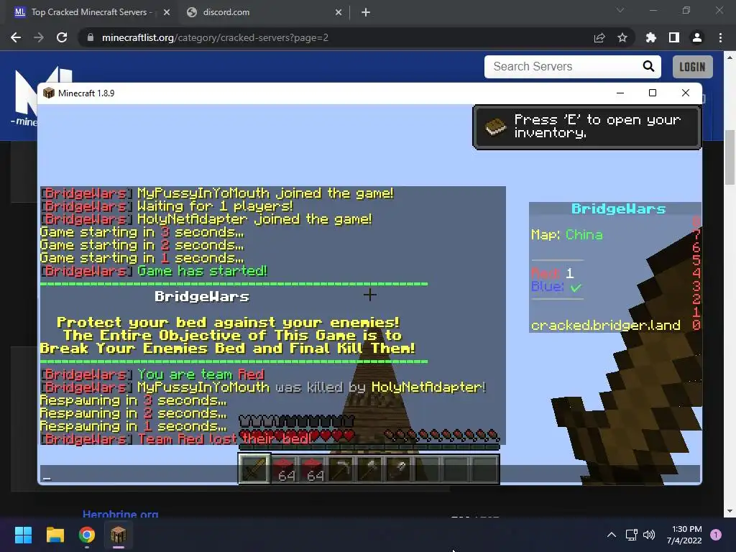Screen dimensions: 736x552
Task: Open Chrome three-dot menu
Action: (x=720, y=37)
